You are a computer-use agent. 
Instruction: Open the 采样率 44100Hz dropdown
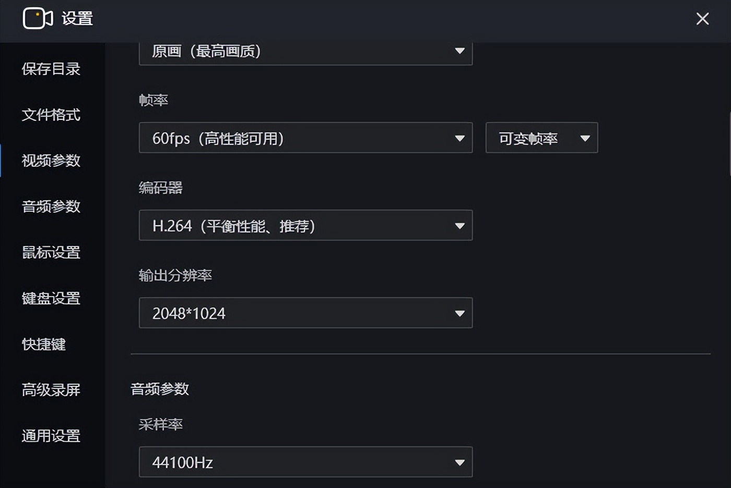[x=305, y=462]
